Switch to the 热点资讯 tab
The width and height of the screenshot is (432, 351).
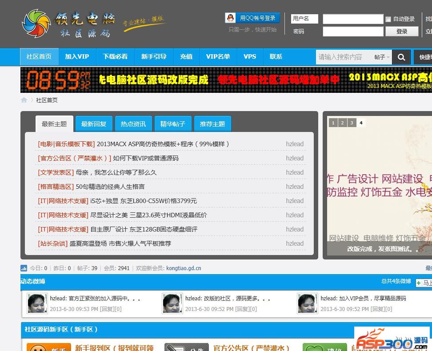133,124
